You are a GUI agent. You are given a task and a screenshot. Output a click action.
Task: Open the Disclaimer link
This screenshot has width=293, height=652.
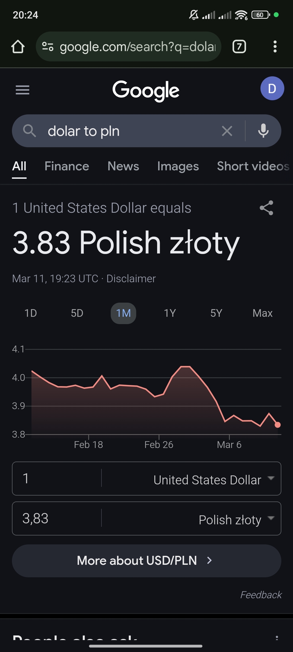[131, 279]
